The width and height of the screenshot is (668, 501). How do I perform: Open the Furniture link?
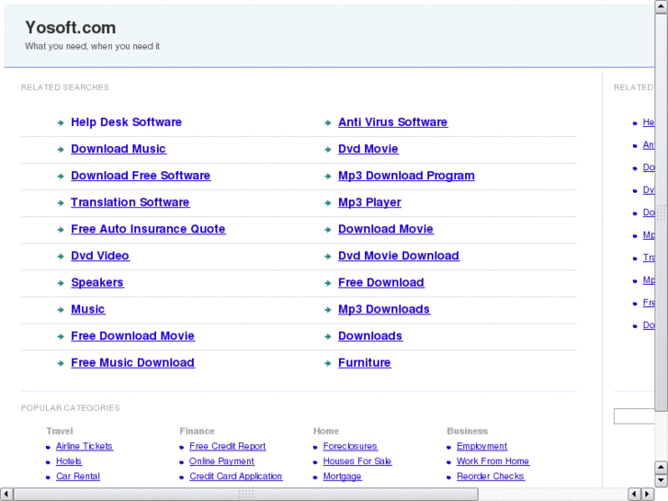coord(364,362)
